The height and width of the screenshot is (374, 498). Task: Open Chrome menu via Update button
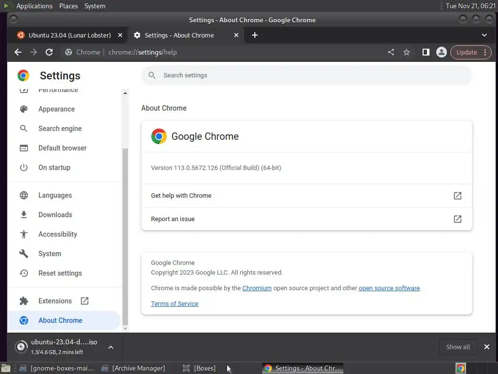(471, 52)
